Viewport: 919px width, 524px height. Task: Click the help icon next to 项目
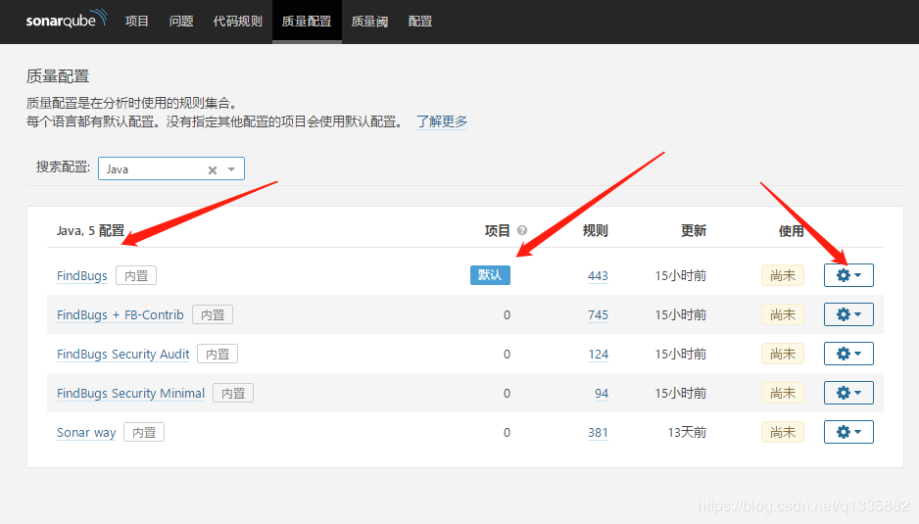pyautogui.click(x=521, y=230)
